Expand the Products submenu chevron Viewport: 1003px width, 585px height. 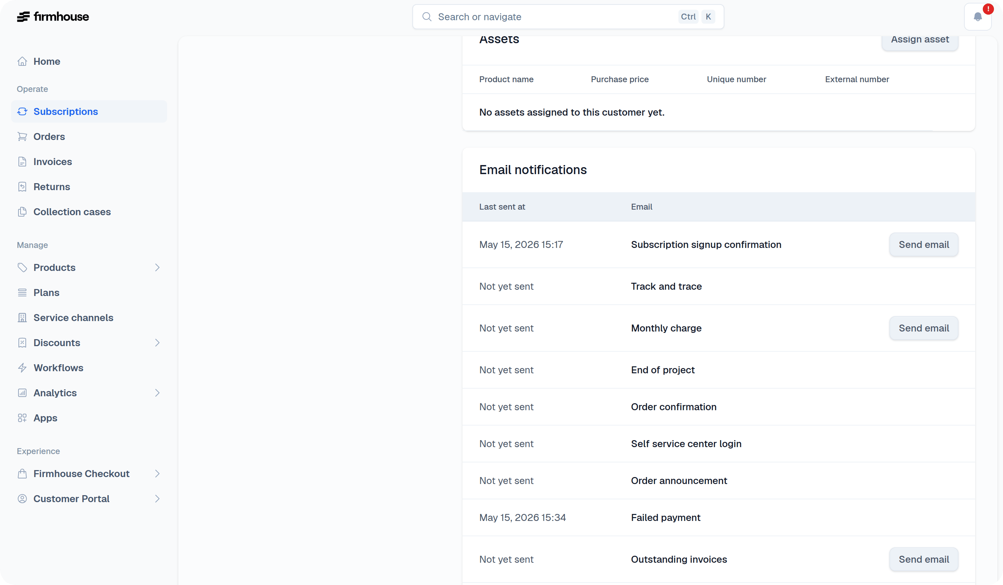(x=157, y=267)
